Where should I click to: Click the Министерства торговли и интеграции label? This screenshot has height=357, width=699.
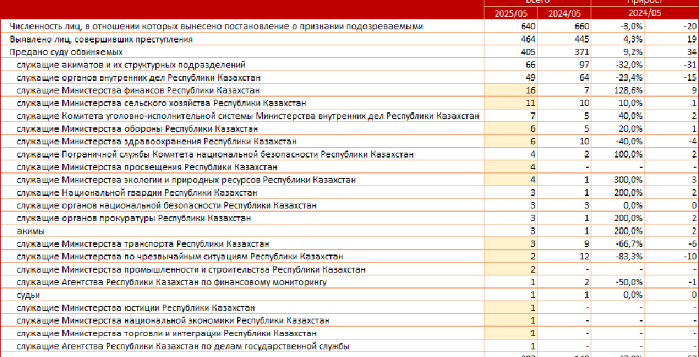tap(167, 334)
